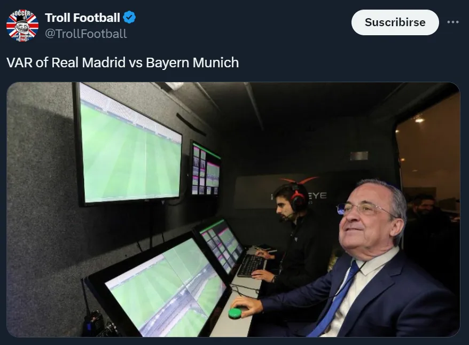
Task: Click the eyeglasses of the suited man
Action: click(x=363, y=208)
